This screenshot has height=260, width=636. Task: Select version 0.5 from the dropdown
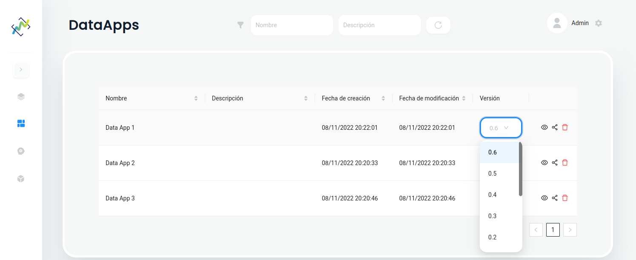pos(499,174)
